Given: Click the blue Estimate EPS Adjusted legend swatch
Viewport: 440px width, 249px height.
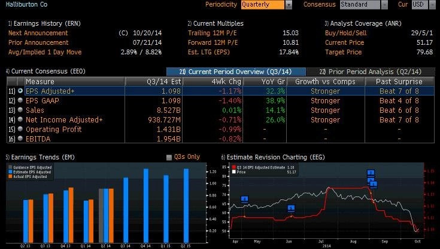Looking at the screenshot, I should (x=10, y=172).
